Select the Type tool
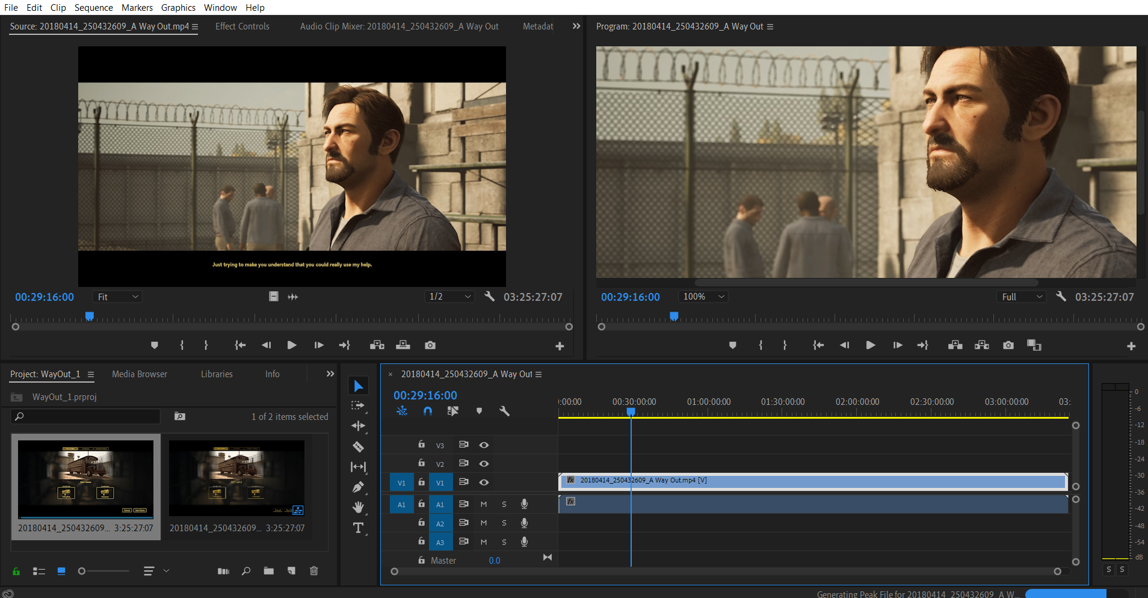Screen dimensions: 1148x598 (359, 528)
